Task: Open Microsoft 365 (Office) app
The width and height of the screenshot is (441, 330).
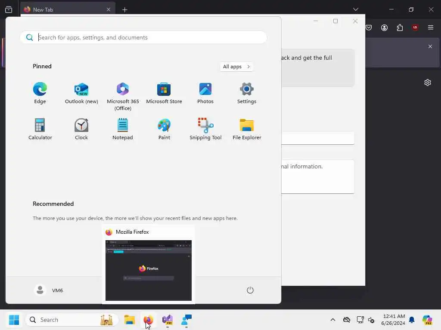Action: [x=123, y=96]
